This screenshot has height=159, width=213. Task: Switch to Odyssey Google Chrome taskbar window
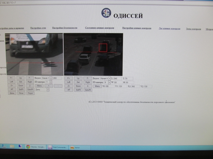(x=35, y=147)
